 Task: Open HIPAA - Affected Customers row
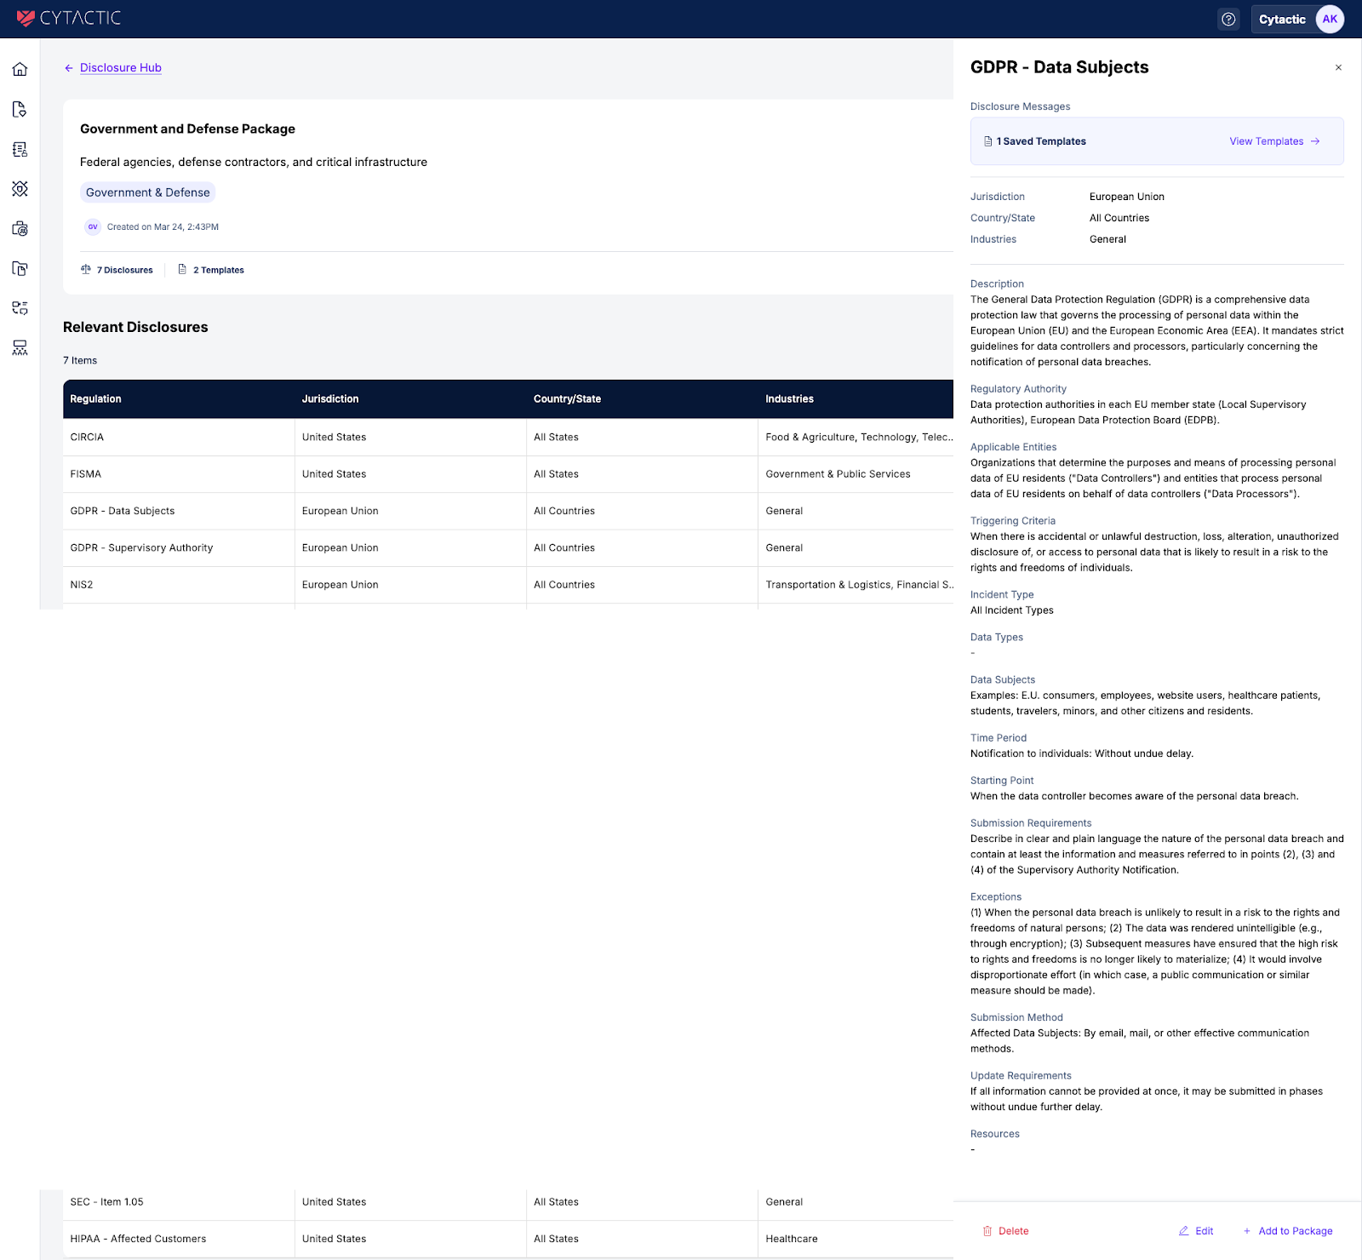coord(508,1239)
